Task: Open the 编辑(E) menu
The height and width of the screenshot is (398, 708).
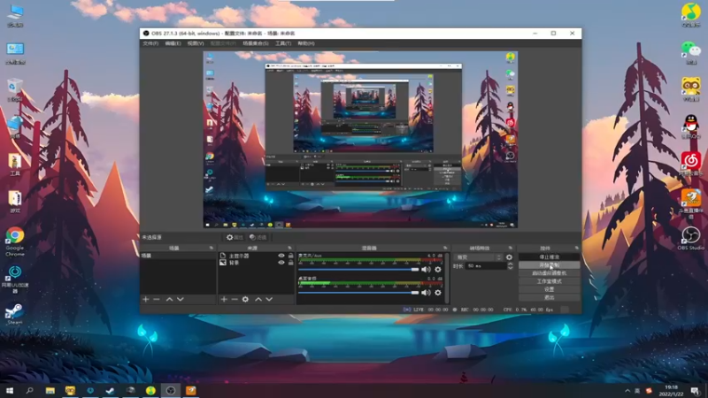Action: tap(173, 43)
